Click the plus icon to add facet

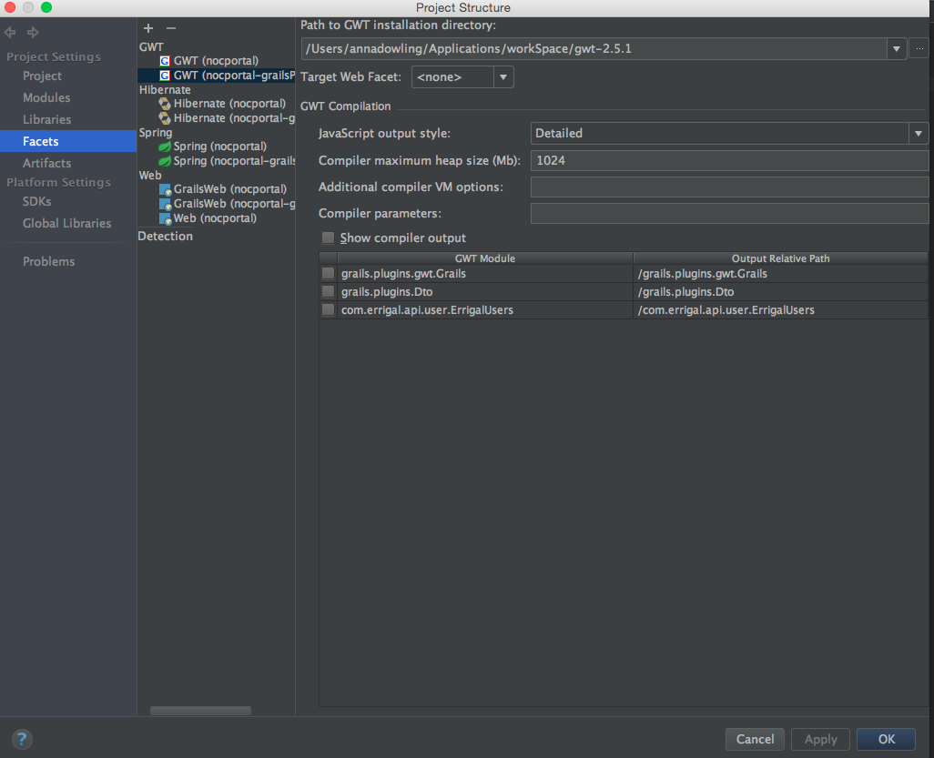click(148, 28)
